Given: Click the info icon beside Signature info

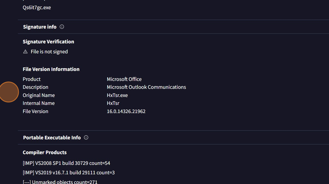Looking at the screenshot, I should (x=62, y=27).
